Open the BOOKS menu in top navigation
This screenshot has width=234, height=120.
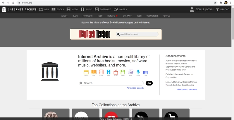tap(58, 9)
